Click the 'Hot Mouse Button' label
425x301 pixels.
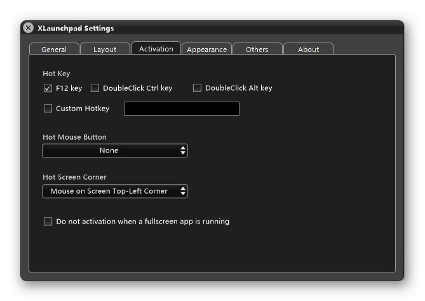tap(74, 137)
